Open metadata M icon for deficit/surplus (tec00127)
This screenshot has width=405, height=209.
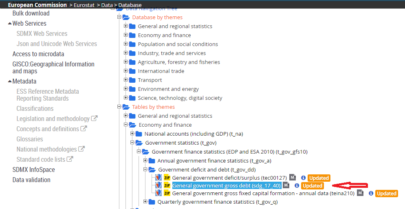click(293, 177)
